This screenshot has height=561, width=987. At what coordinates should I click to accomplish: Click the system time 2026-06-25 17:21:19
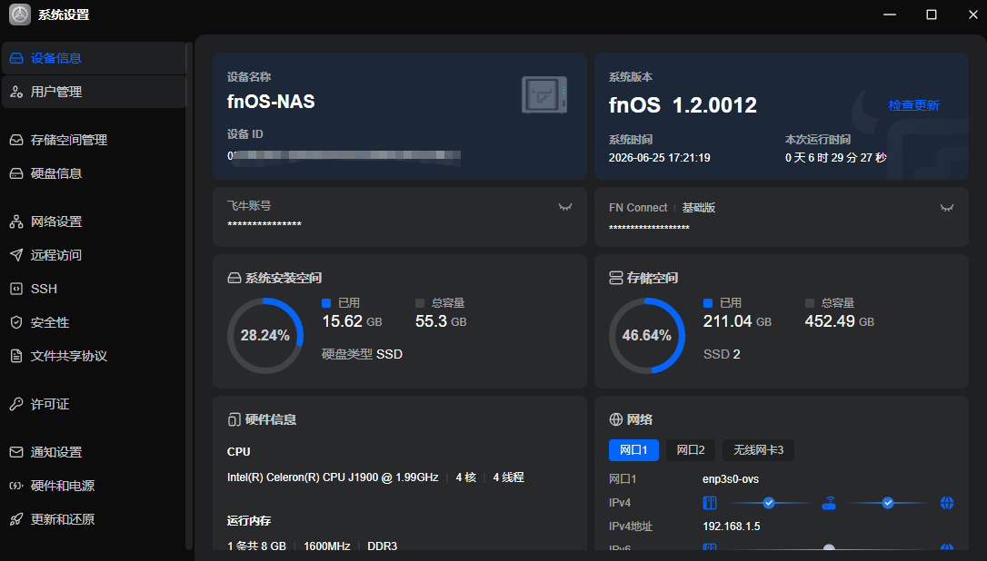click(659, 158)
